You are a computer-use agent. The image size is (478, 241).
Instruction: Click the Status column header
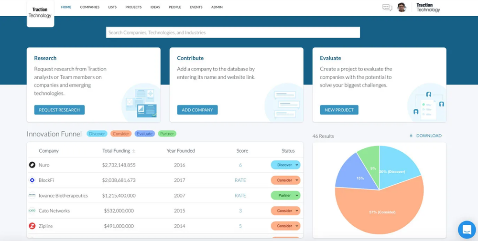pos(288,151)
